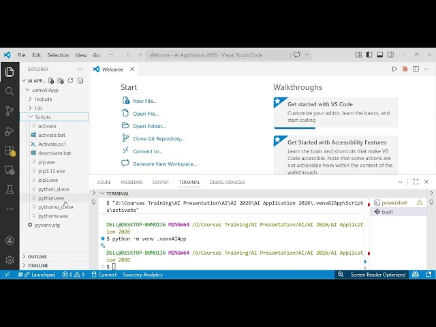Open the python.exe file
Viewport: 436px width, 327px height.
tap(51, 198)
